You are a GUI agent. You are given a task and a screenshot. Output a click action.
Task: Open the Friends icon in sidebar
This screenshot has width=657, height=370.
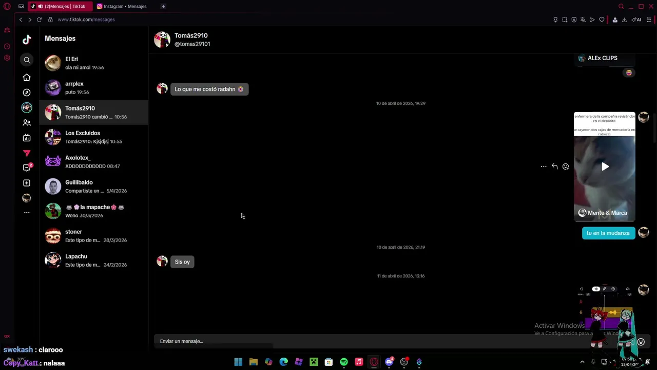tap(27, 123)
